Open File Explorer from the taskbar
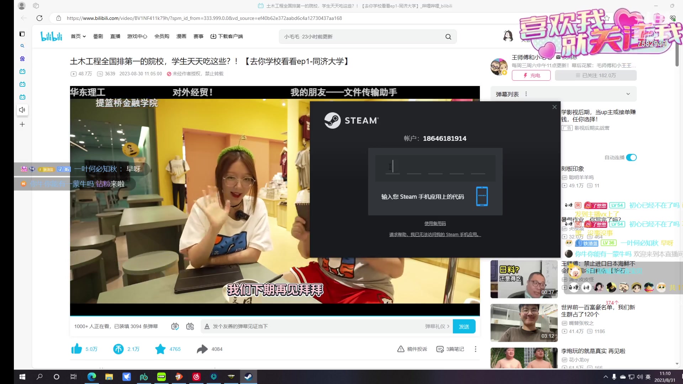 (x=109, y=377)
